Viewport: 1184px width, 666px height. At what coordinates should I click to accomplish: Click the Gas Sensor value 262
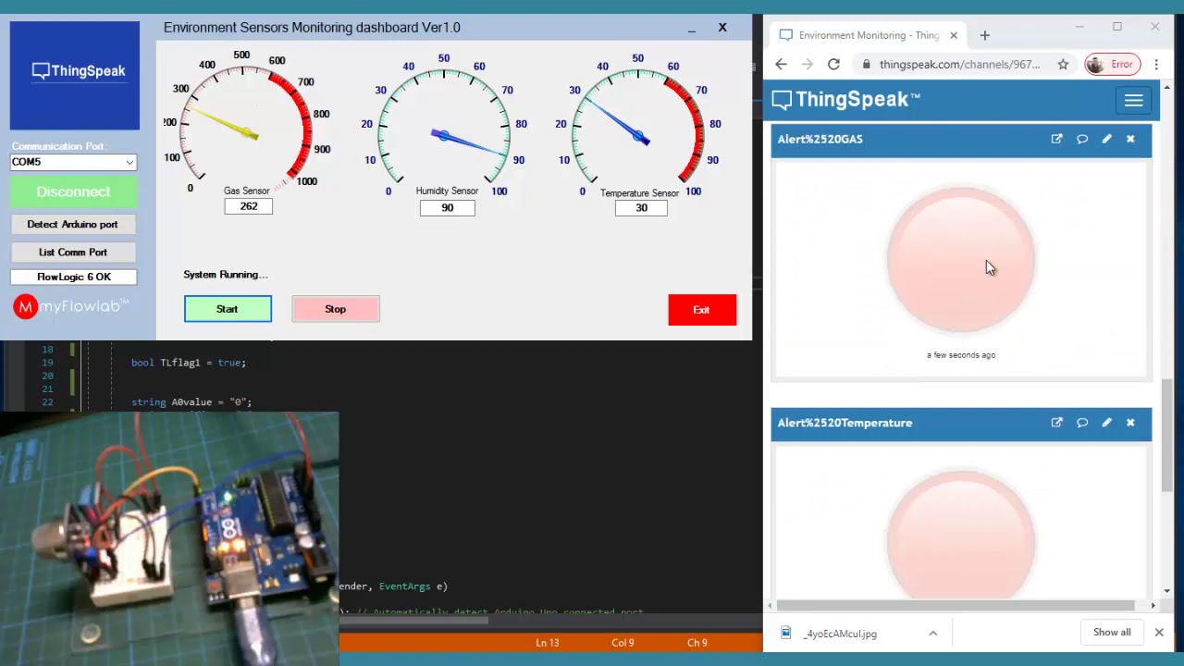click(x=248, y=206)
